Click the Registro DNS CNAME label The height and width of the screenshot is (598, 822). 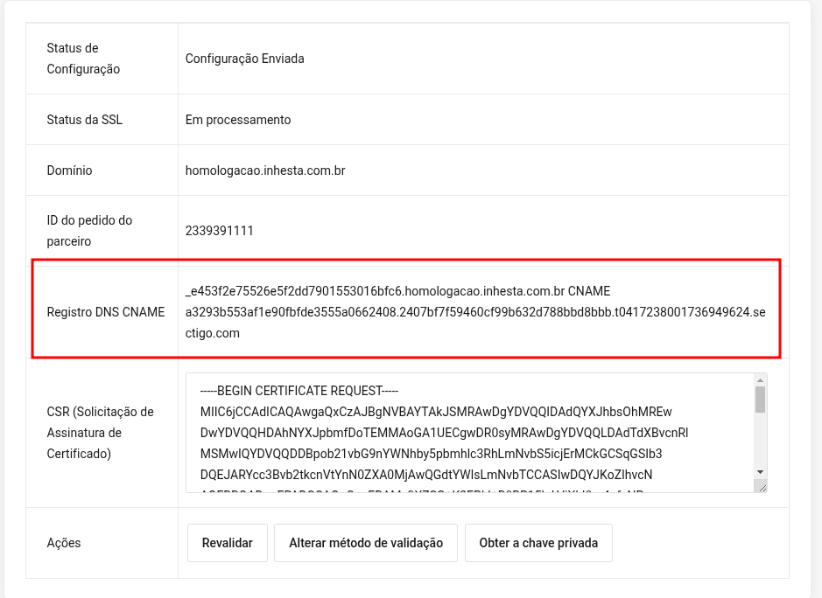point(105,311)
